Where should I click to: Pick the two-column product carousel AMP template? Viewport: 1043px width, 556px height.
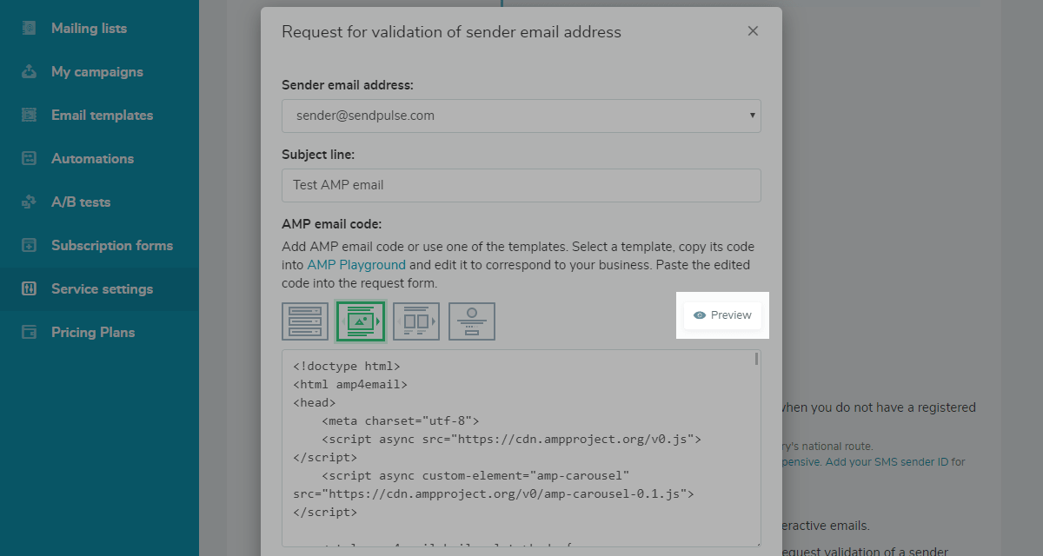tap(416, 321)
